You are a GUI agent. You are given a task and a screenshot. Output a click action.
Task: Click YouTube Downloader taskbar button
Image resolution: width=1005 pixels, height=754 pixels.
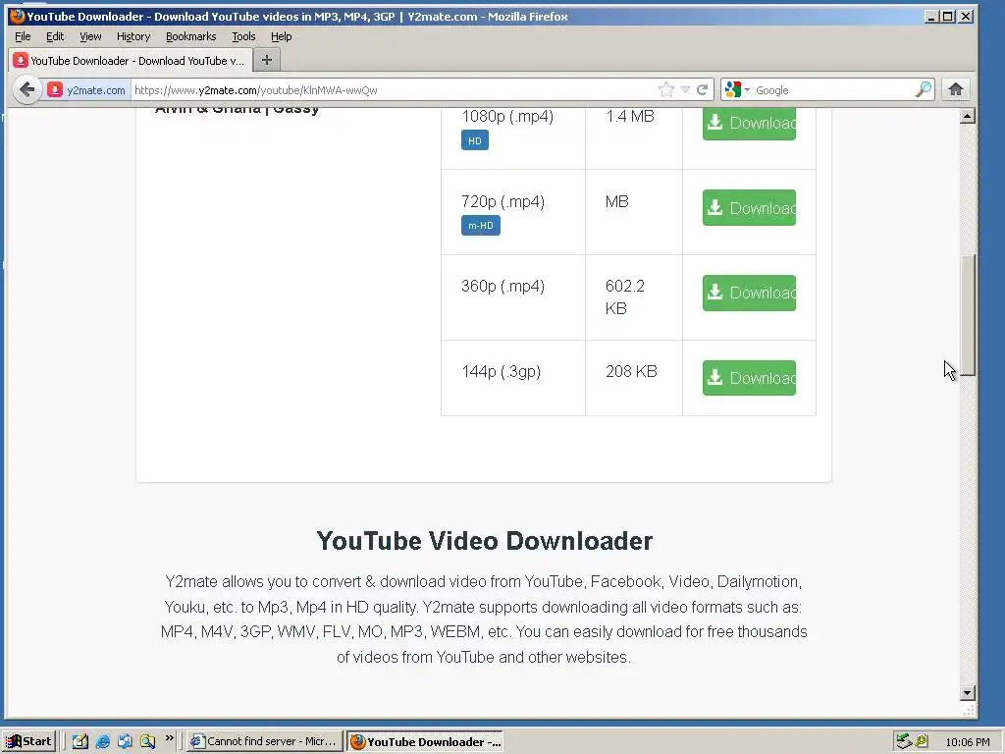[x=425, y=742]
